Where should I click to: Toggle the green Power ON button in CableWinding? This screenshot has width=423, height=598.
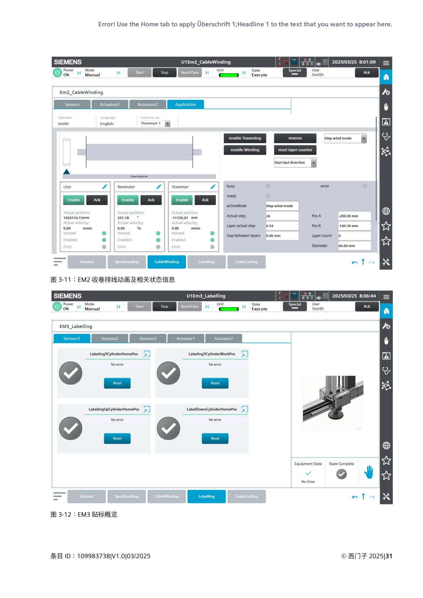pos(57,72)
